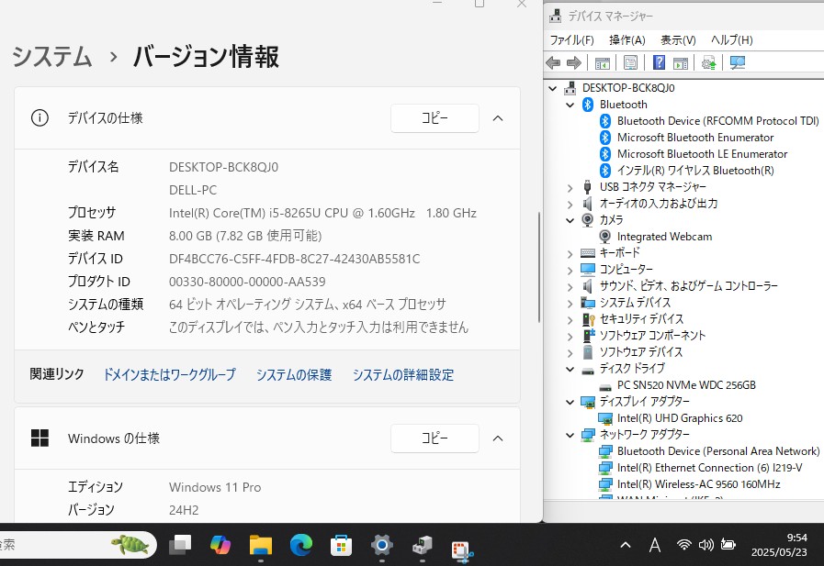Expand the コンピューター category
Image resolution: width=824 pixels, height=566 pixels.
pyautogui.click(x=570, y=270)
